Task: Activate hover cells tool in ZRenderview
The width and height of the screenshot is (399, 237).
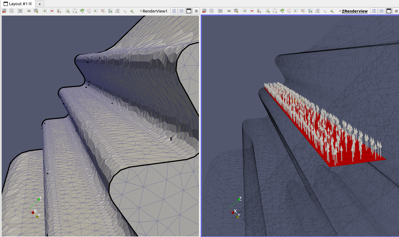Action: pos(332,11)
